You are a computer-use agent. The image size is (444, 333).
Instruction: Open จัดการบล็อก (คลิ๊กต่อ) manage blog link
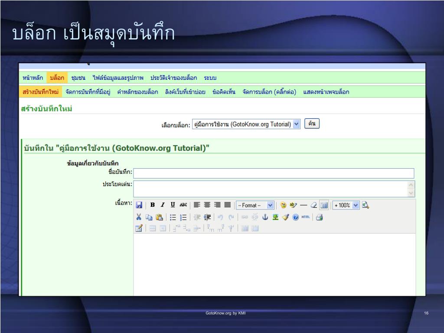click(x=269, y=92)
